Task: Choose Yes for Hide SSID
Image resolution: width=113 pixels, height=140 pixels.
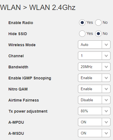Action: [x=82, y=33]
